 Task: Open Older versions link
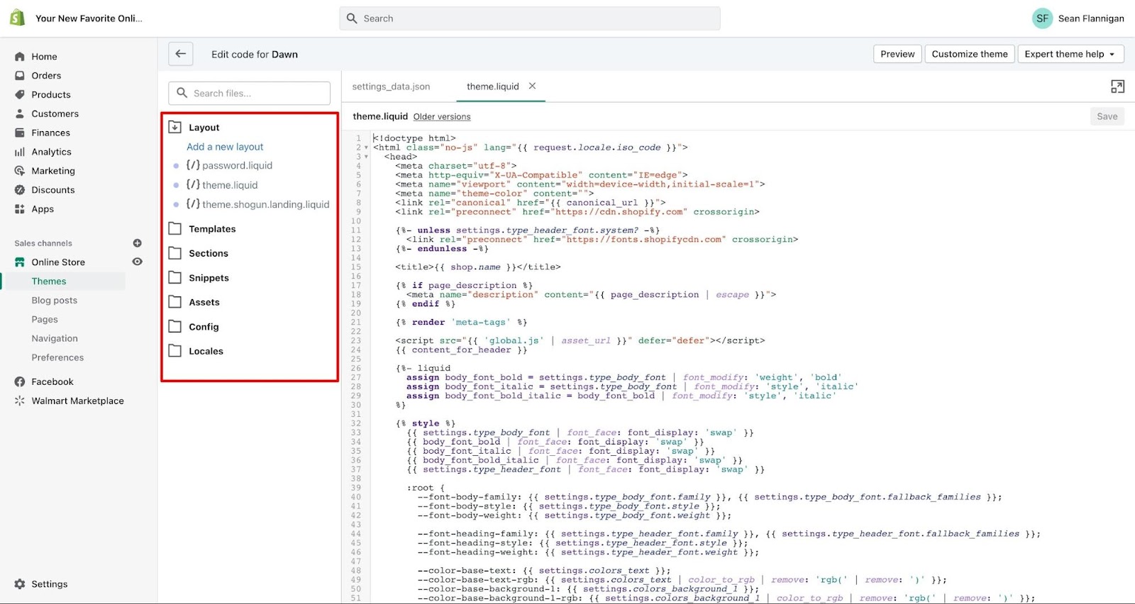[x=442, y=117]
